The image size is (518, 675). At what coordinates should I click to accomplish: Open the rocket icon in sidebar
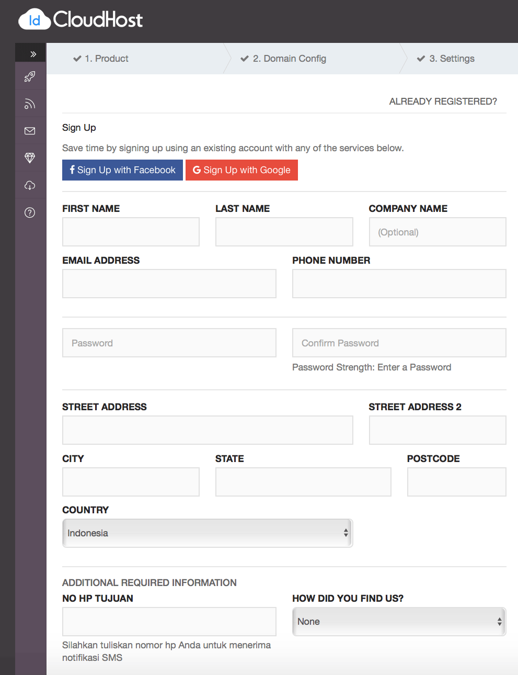(30, 77)
